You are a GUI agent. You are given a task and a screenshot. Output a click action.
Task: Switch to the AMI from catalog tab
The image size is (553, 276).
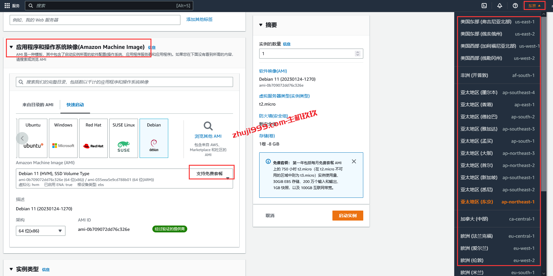coord(38,105)
